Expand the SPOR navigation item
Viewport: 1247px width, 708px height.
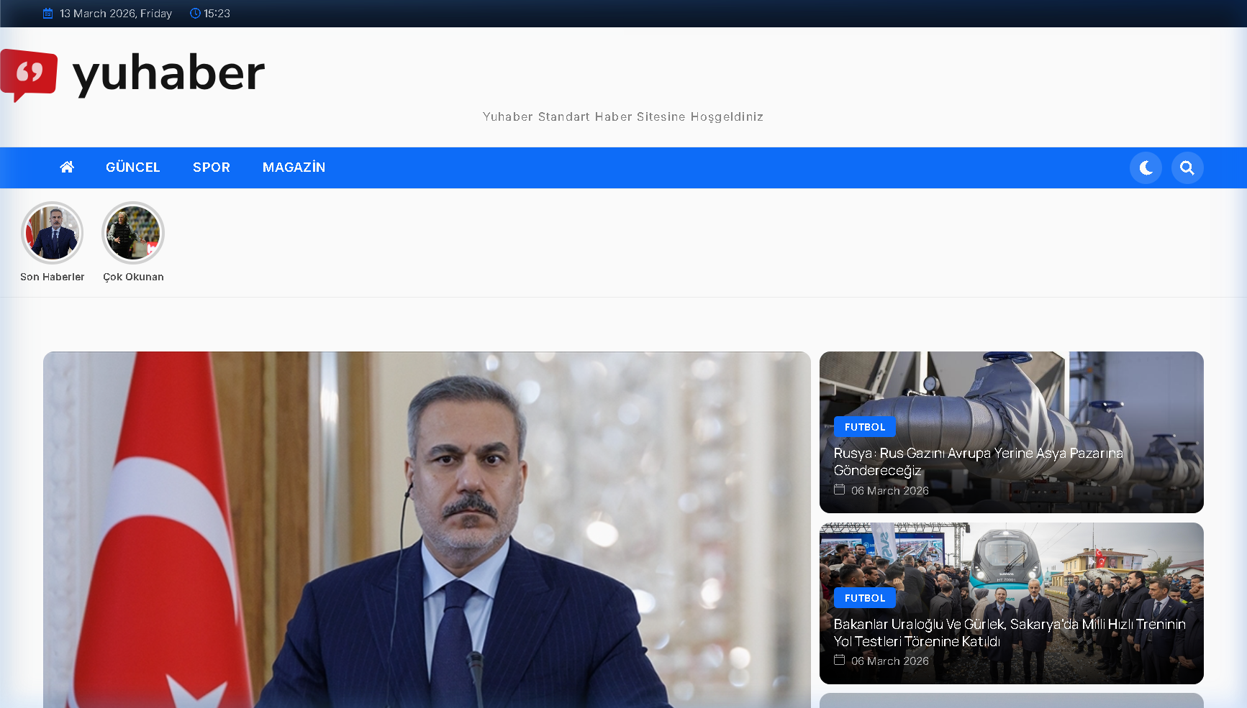tap(211, 167)
